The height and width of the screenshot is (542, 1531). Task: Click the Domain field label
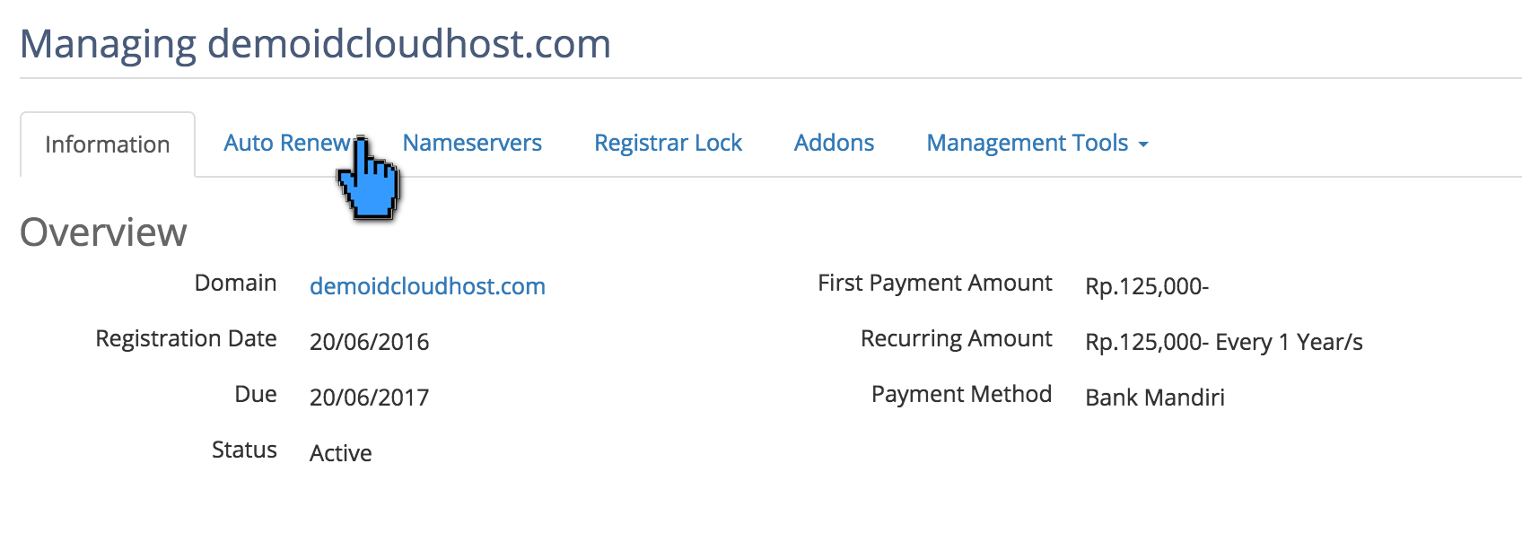236,283
